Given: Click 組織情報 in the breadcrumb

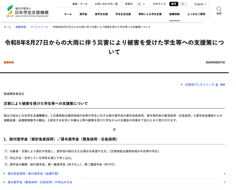Looking at the screenshot, I should click(21, 27).
